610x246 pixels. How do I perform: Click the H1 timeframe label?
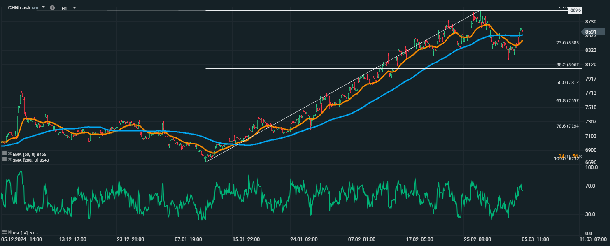65,8
